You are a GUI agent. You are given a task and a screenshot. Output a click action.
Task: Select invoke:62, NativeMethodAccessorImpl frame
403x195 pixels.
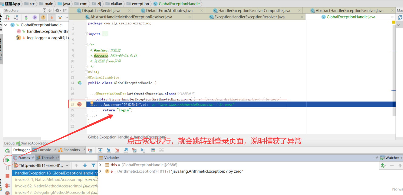pos(55,186)
